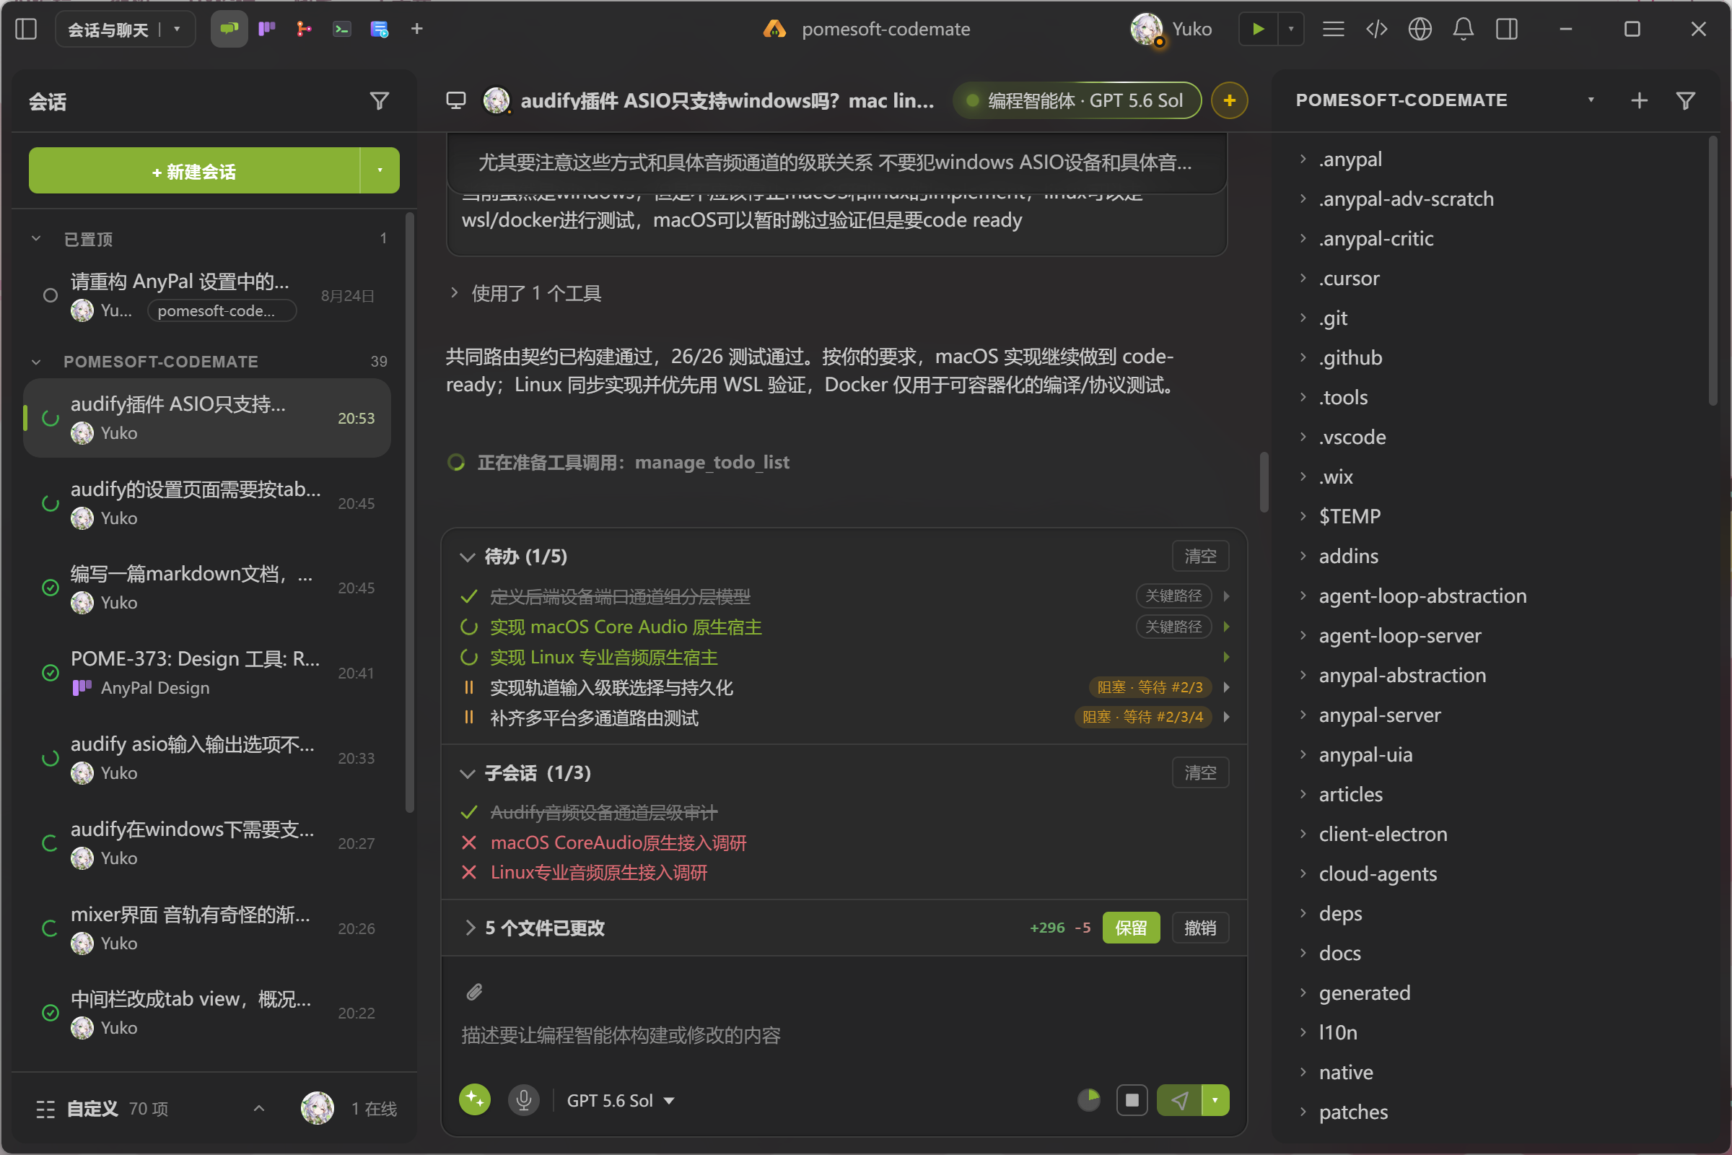Toggle the left sidebar panel icon

[x=26, y=29]
